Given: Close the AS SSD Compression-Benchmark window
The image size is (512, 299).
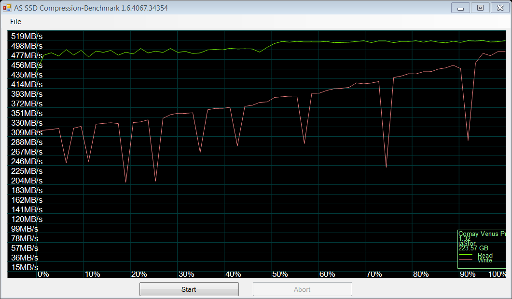Looking at the screenshot, I should 500,8.
